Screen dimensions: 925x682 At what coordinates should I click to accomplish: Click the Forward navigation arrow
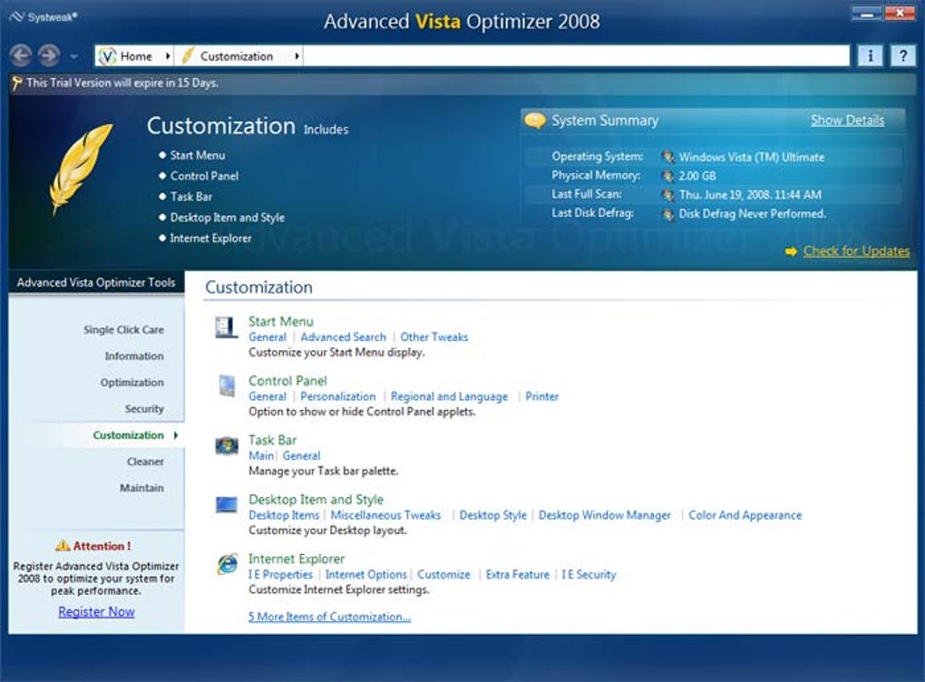coord(49,56)
